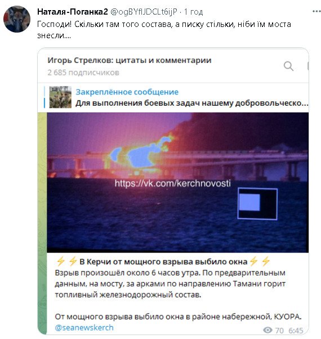
Task: Click the eye views icon near 70
Action: (x=268, y=330)
